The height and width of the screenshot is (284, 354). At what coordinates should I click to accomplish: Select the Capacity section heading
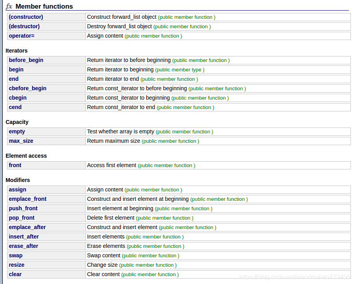pos(17,122)
